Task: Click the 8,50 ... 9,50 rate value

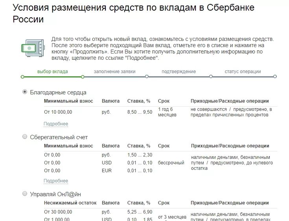Action: pyautogui.click(x=140, y=112)
